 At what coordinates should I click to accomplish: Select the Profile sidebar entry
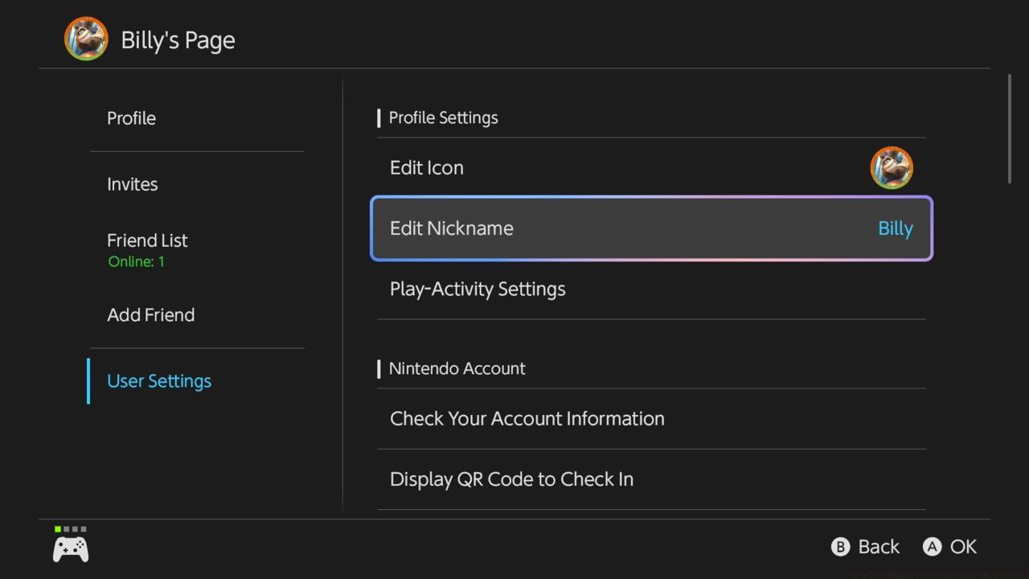(132, 118)
